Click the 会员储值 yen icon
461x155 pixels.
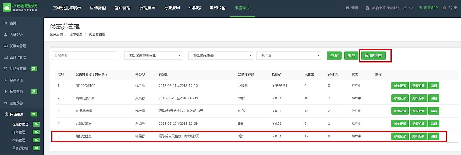point(6,80)
